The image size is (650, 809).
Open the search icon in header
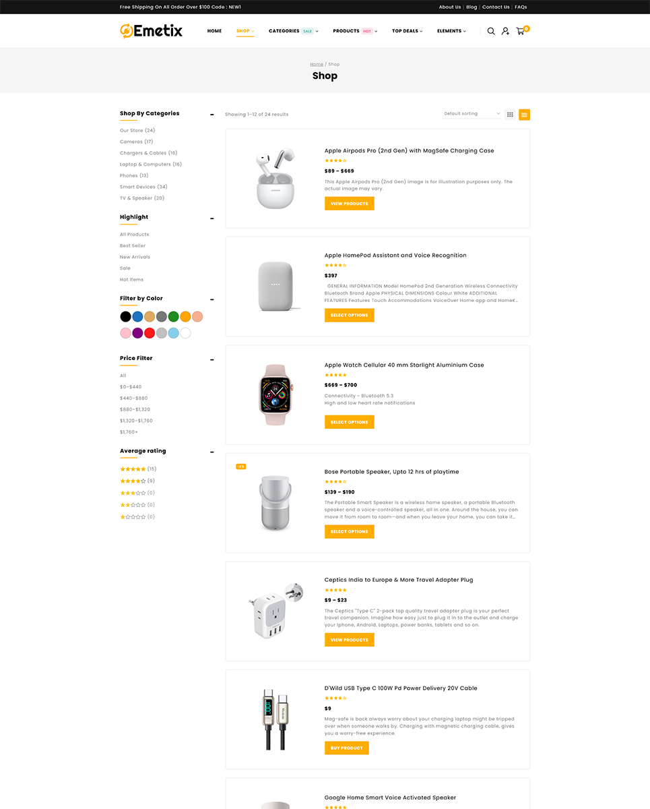click(x=491, y=31)
